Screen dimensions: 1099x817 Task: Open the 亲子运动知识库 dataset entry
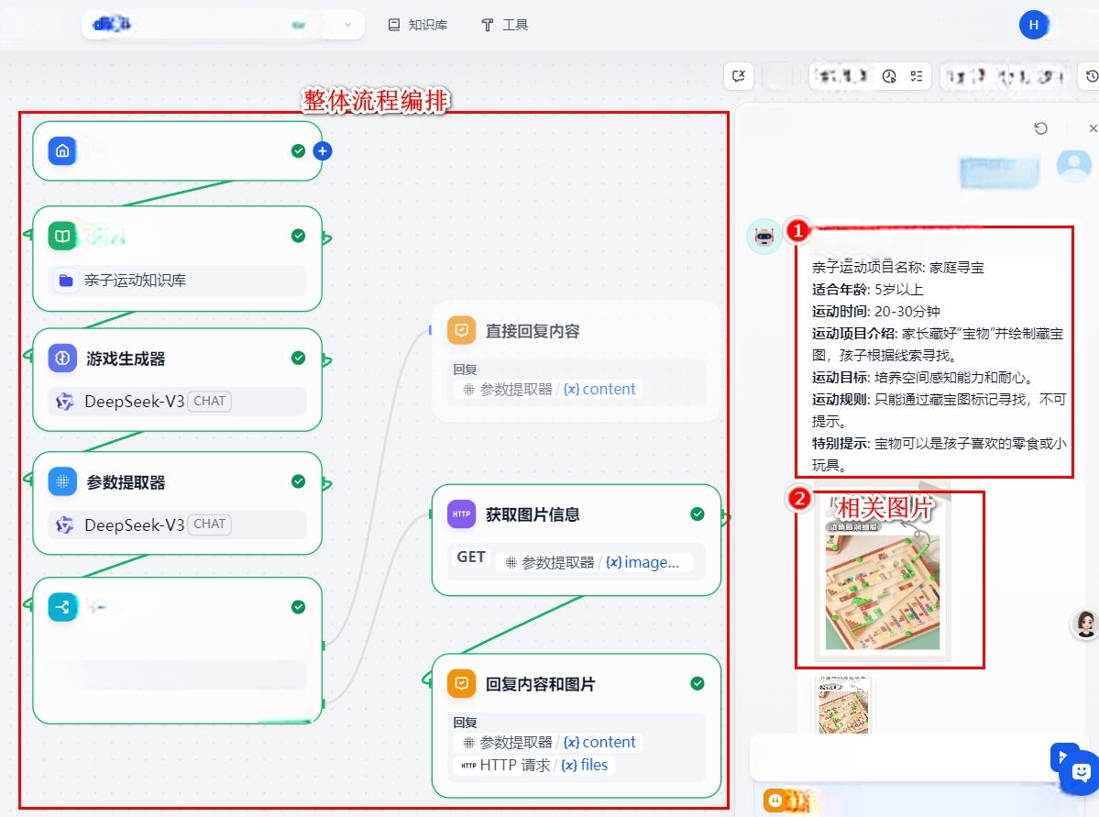(x=177, y=281)
